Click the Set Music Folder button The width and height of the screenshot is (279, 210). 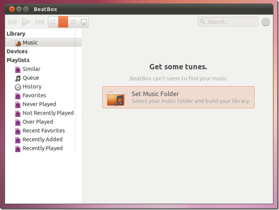point(178,97)
